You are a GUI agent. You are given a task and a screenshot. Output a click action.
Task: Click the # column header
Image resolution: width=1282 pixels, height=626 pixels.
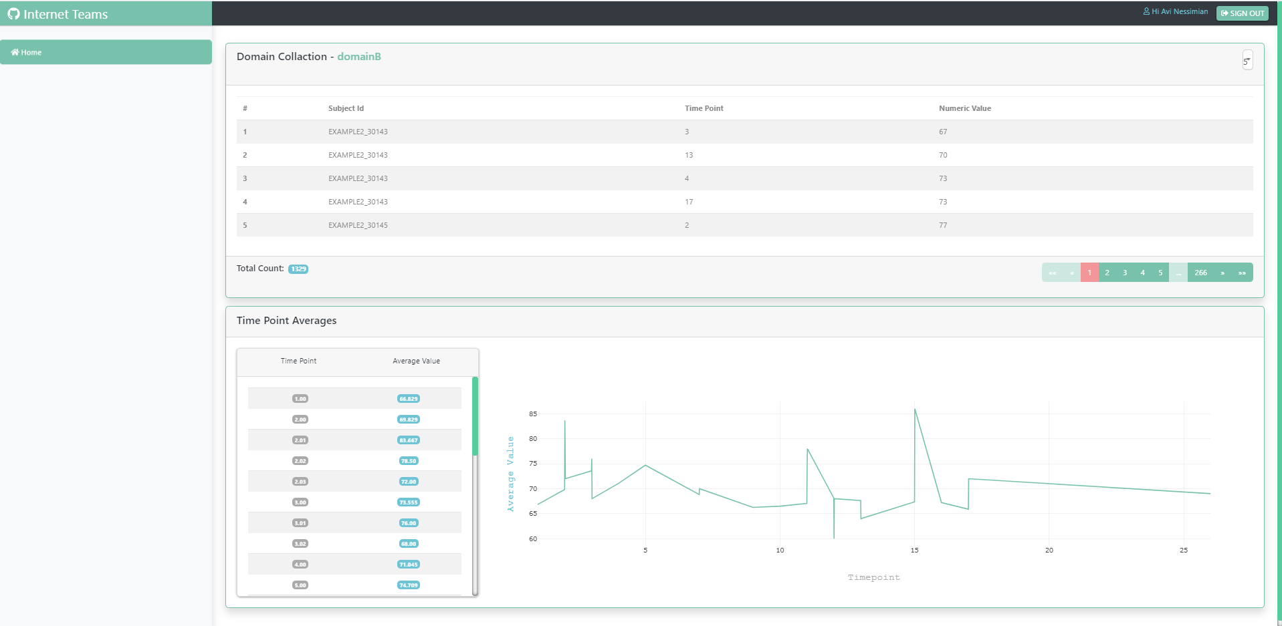click(x=245, y=108)
